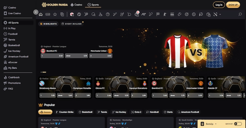Toggle the Quick Bet switch

[x=238, y=124]
